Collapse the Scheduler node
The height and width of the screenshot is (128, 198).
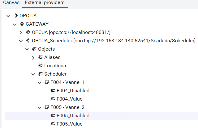tap(33, 74)
